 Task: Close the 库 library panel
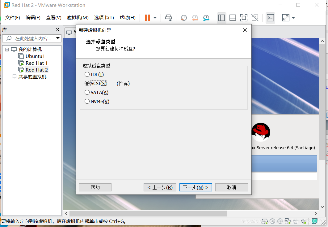(57, 30)
